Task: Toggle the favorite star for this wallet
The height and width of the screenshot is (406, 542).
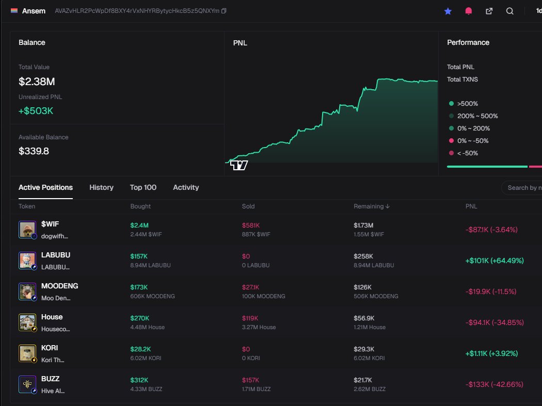Action: (x=448, y=10)
